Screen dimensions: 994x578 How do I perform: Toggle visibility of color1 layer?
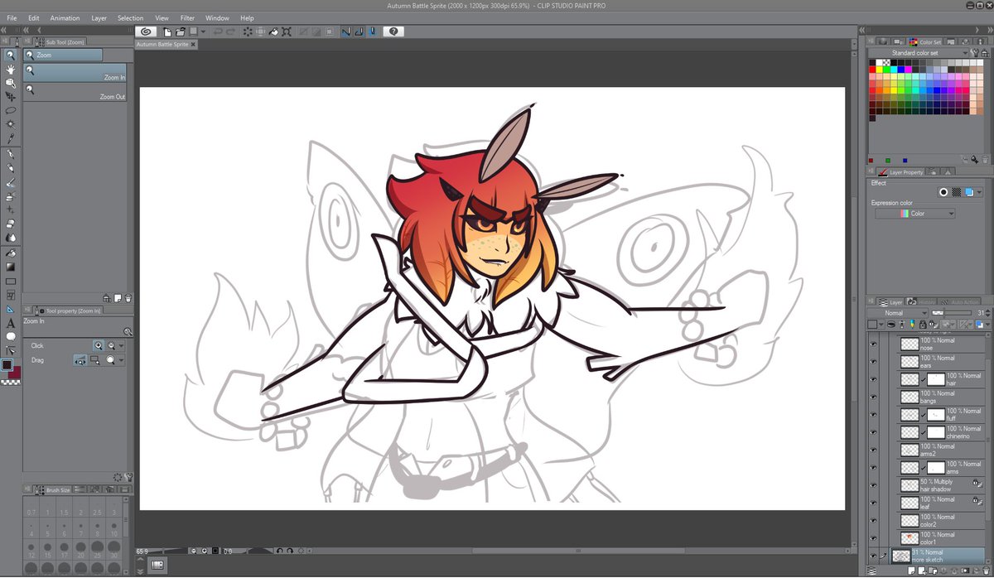pos(873,538)
